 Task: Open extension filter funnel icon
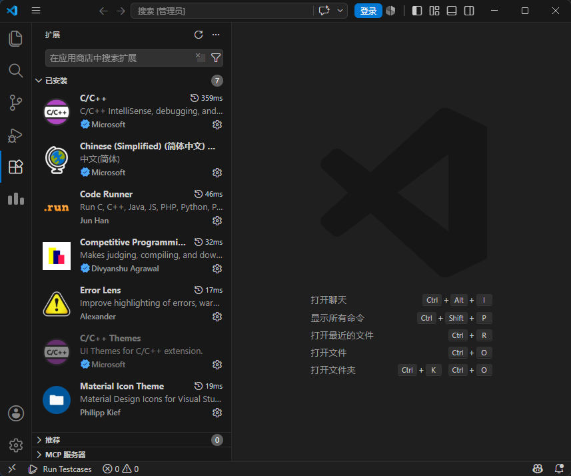tap(216, 57)
